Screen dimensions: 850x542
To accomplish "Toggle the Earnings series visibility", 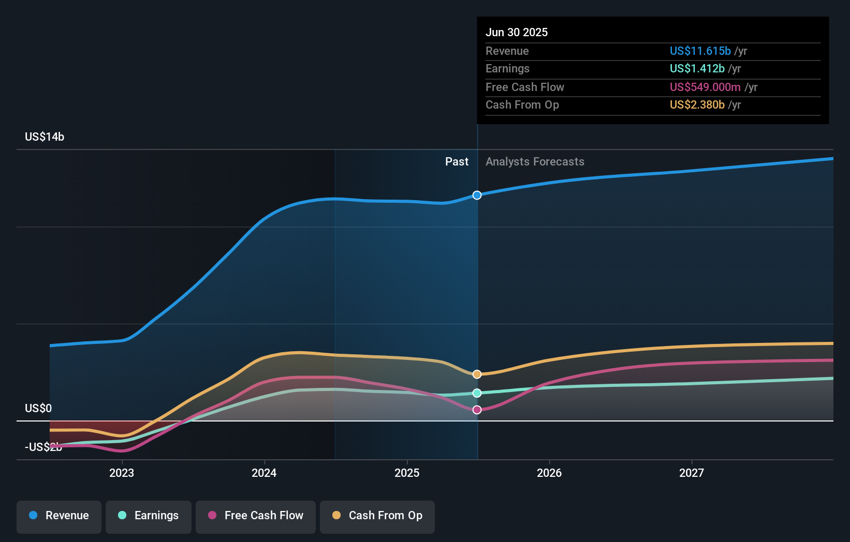I will 149,516.
